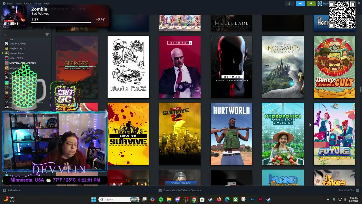Screen dimensions: 362x204
Task: Open the taskbar clock showing 9:22 PM
Action: pyautogui.click(x=354, y=199)
